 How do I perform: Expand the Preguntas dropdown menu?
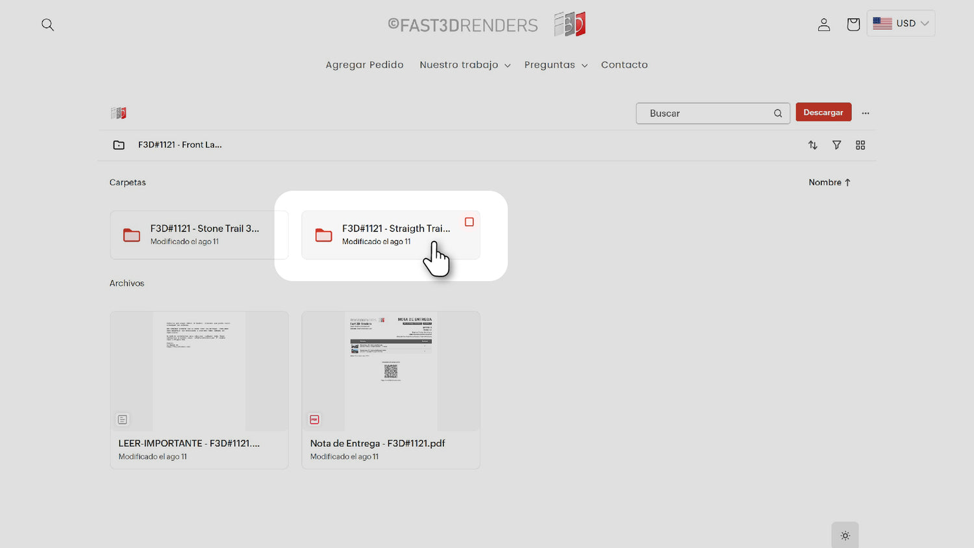pos(555,65)
